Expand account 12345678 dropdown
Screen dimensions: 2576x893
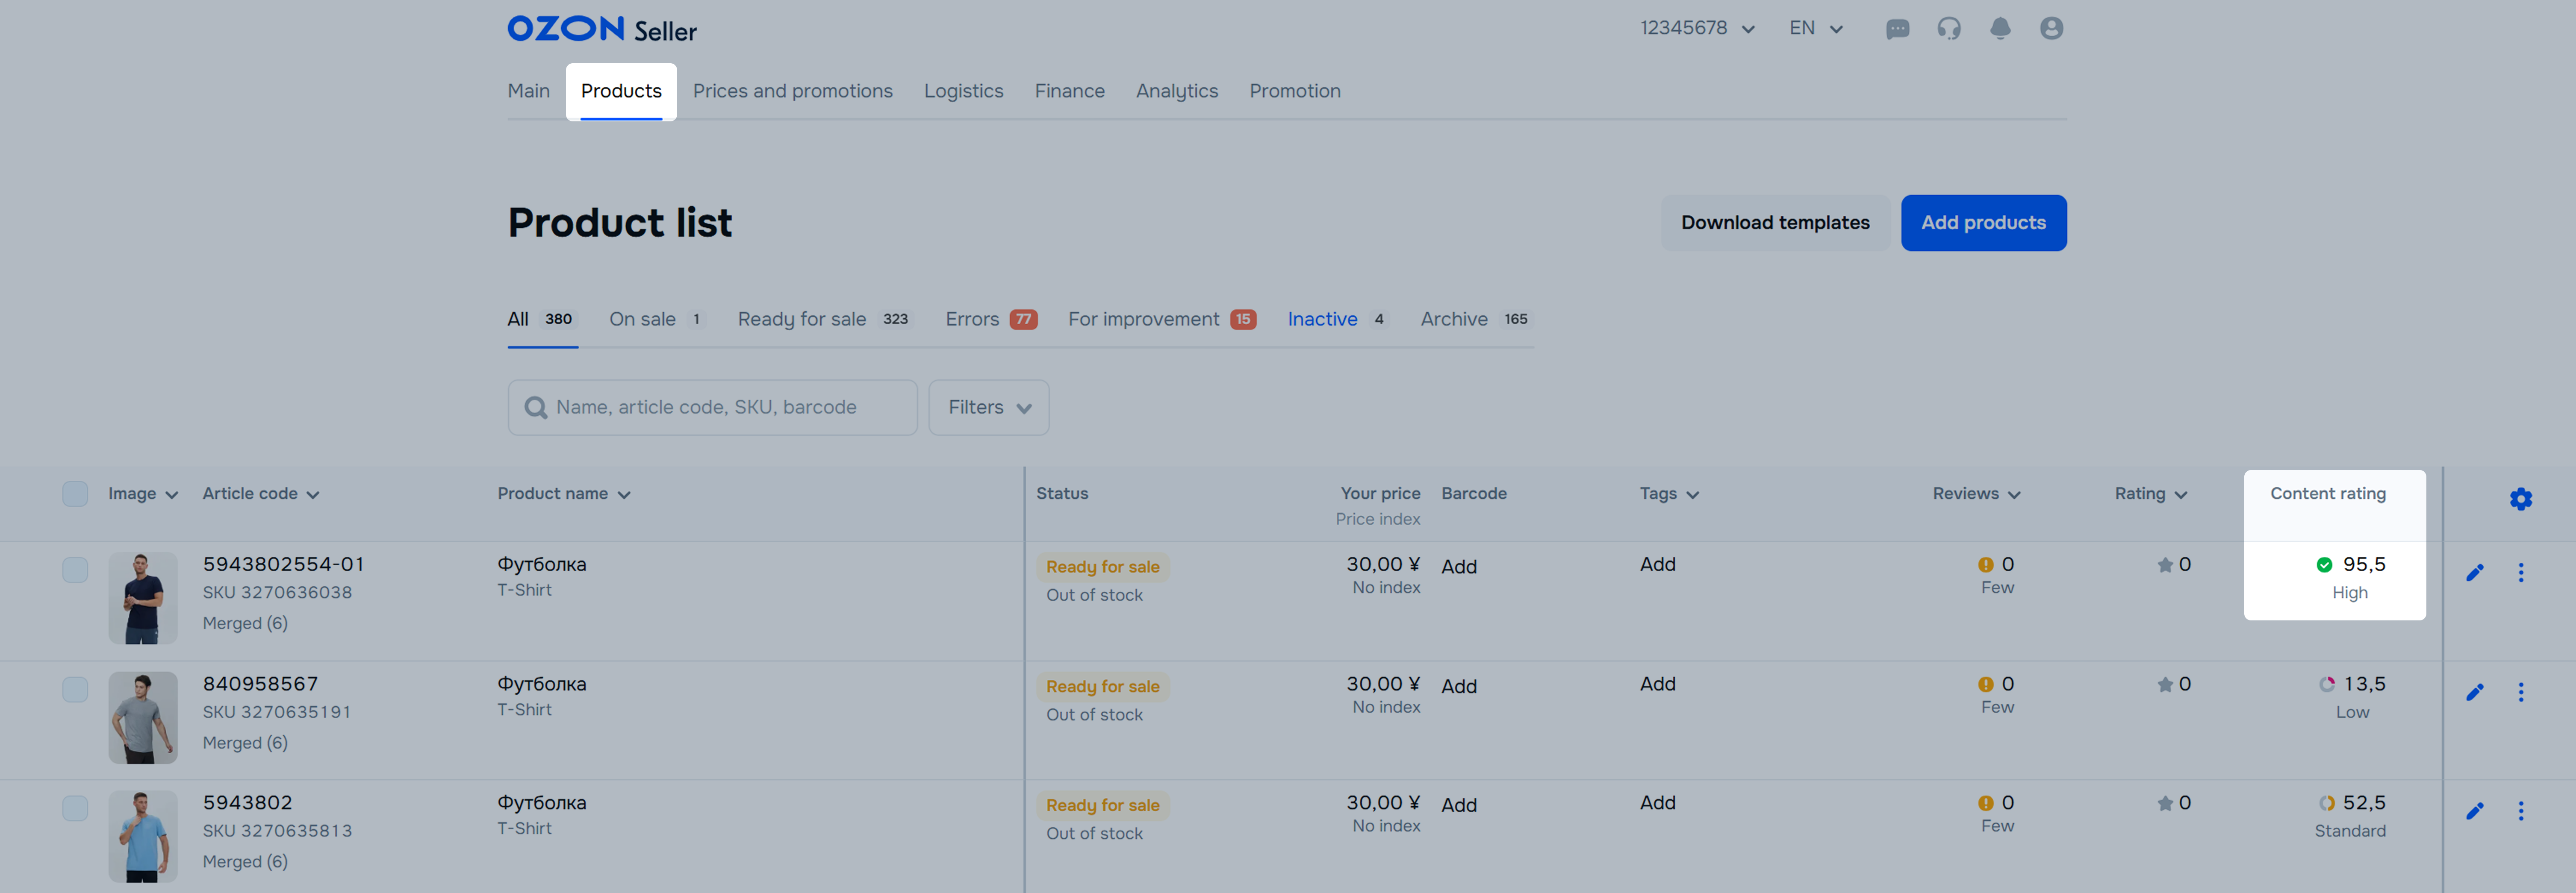point(1697,29)
